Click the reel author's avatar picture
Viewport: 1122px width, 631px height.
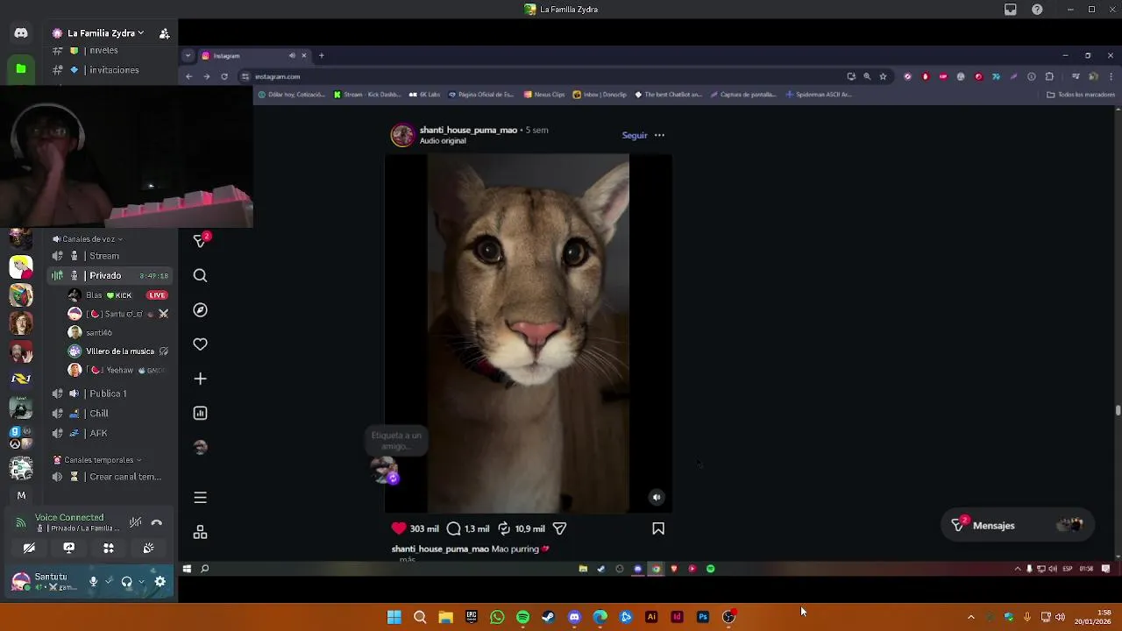(x=402, y=135)
